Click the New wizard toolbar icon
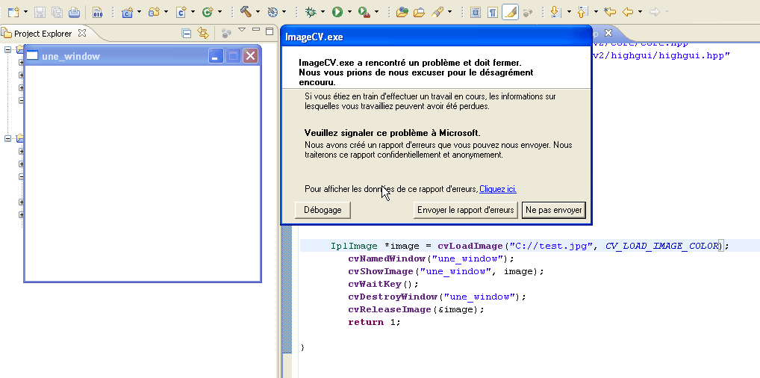Screen dimensions: 760x378 pyautogui.click(x=13, y=12)
